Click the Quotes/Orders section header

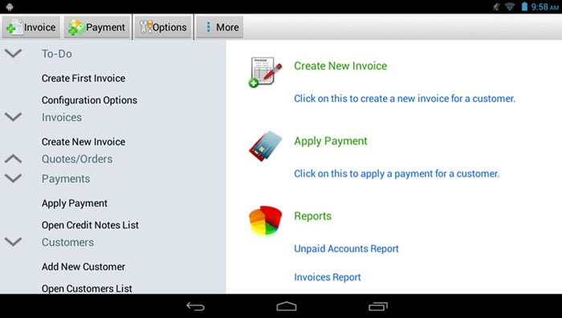click(77, 159)
